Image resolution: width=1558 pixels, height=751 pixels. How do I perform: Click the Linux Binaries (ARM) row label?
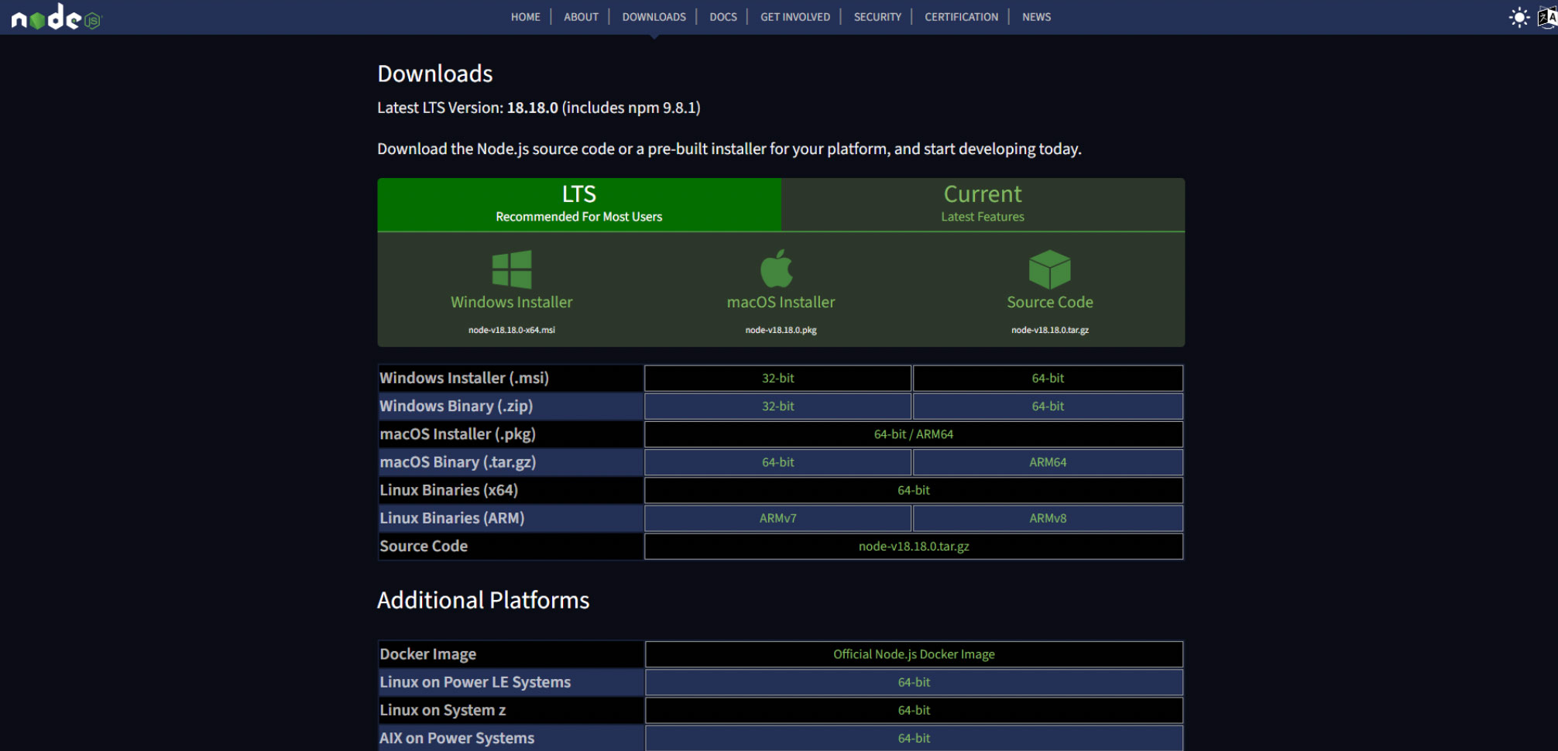point(452,518)
